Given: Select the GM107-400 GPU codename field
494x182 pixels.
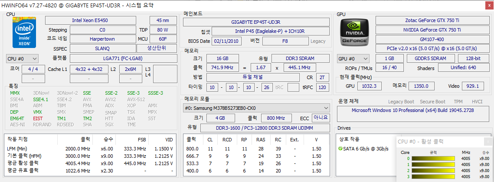Looking at the screenshot, I should coord(432,39).
